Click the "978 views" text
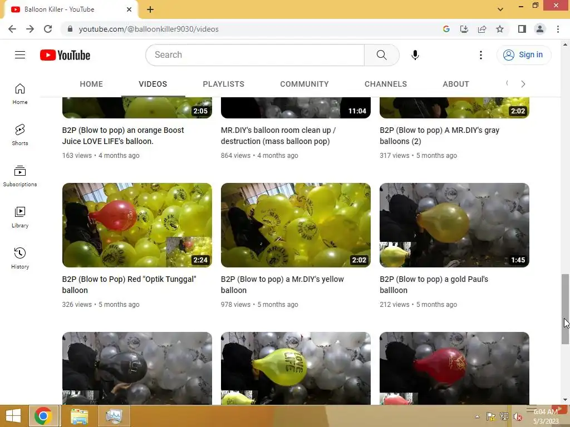 [x=235, y=305]
